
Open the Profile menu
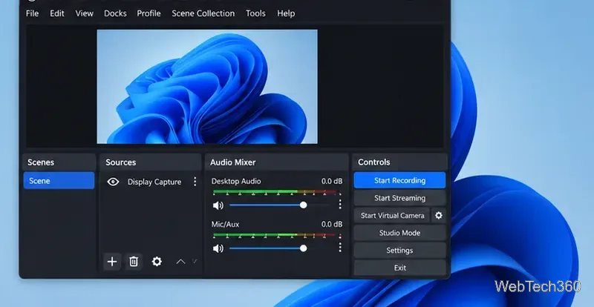tap(148, 13)
